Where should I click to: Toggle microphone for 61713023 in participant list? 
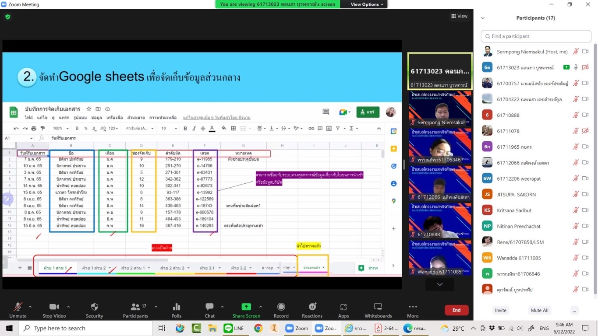pos(576,67)
